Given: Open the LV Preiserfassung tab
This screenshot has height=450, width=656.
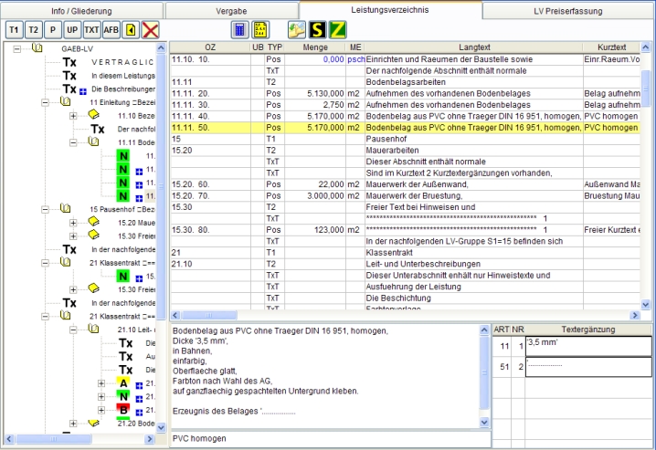Looking at the screenshot, I should (x=568, y=8).
